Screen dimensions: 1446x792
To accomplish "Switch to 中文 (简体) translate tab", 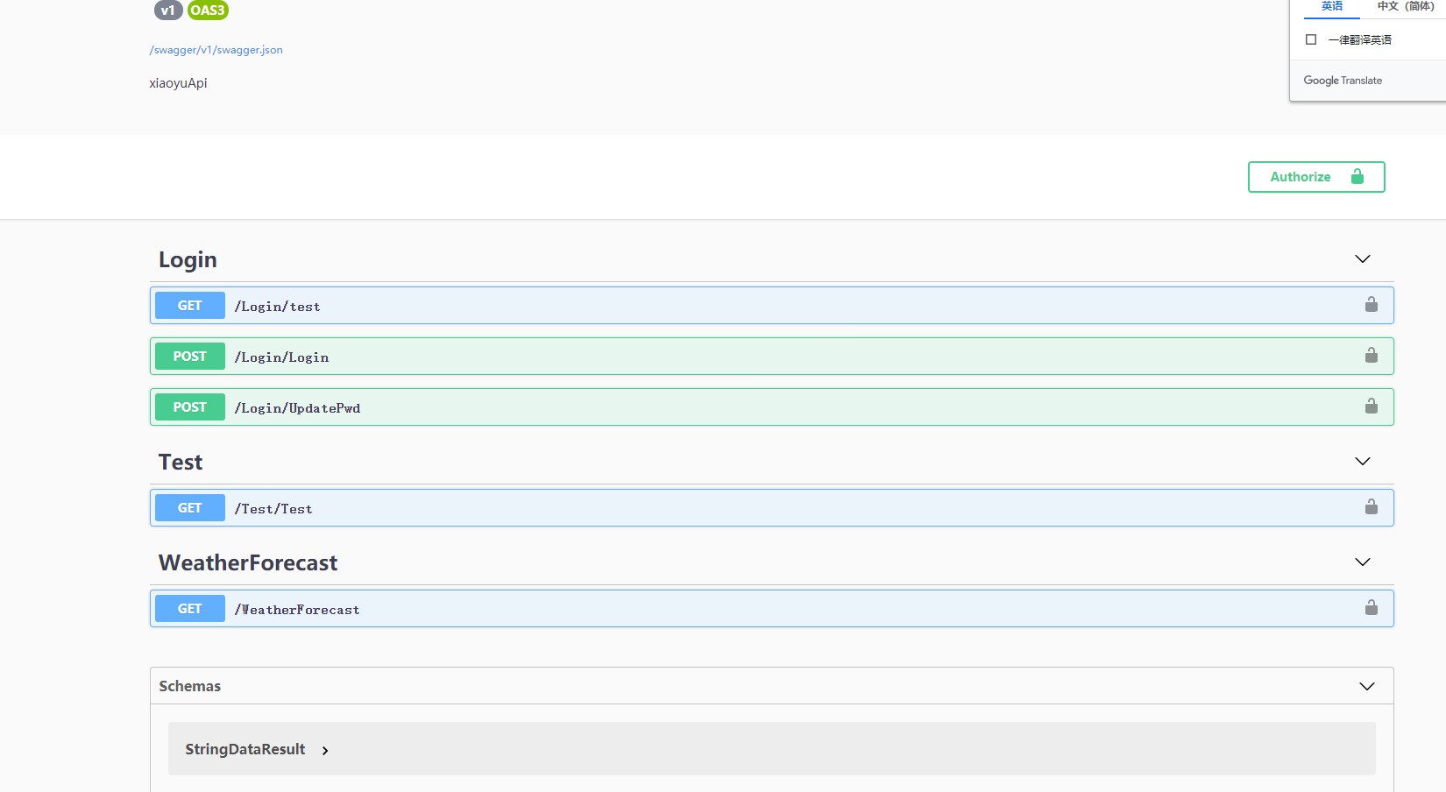I will (1405, 7).
